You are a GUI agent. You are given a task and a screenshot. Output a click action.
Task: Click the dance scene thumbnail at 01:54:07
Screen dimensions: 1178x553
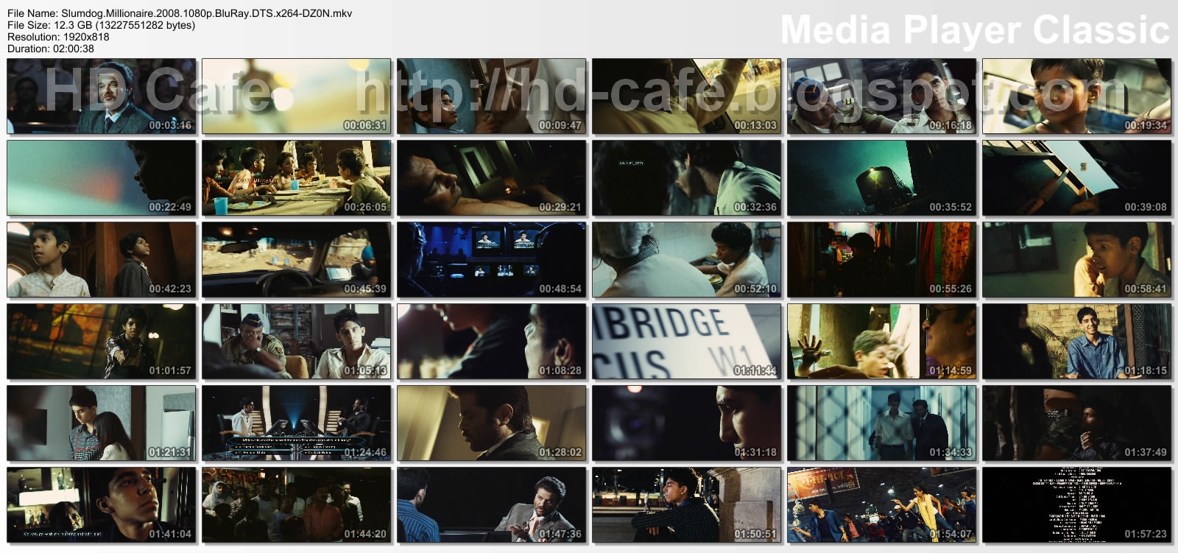click(x=882, y=505)
